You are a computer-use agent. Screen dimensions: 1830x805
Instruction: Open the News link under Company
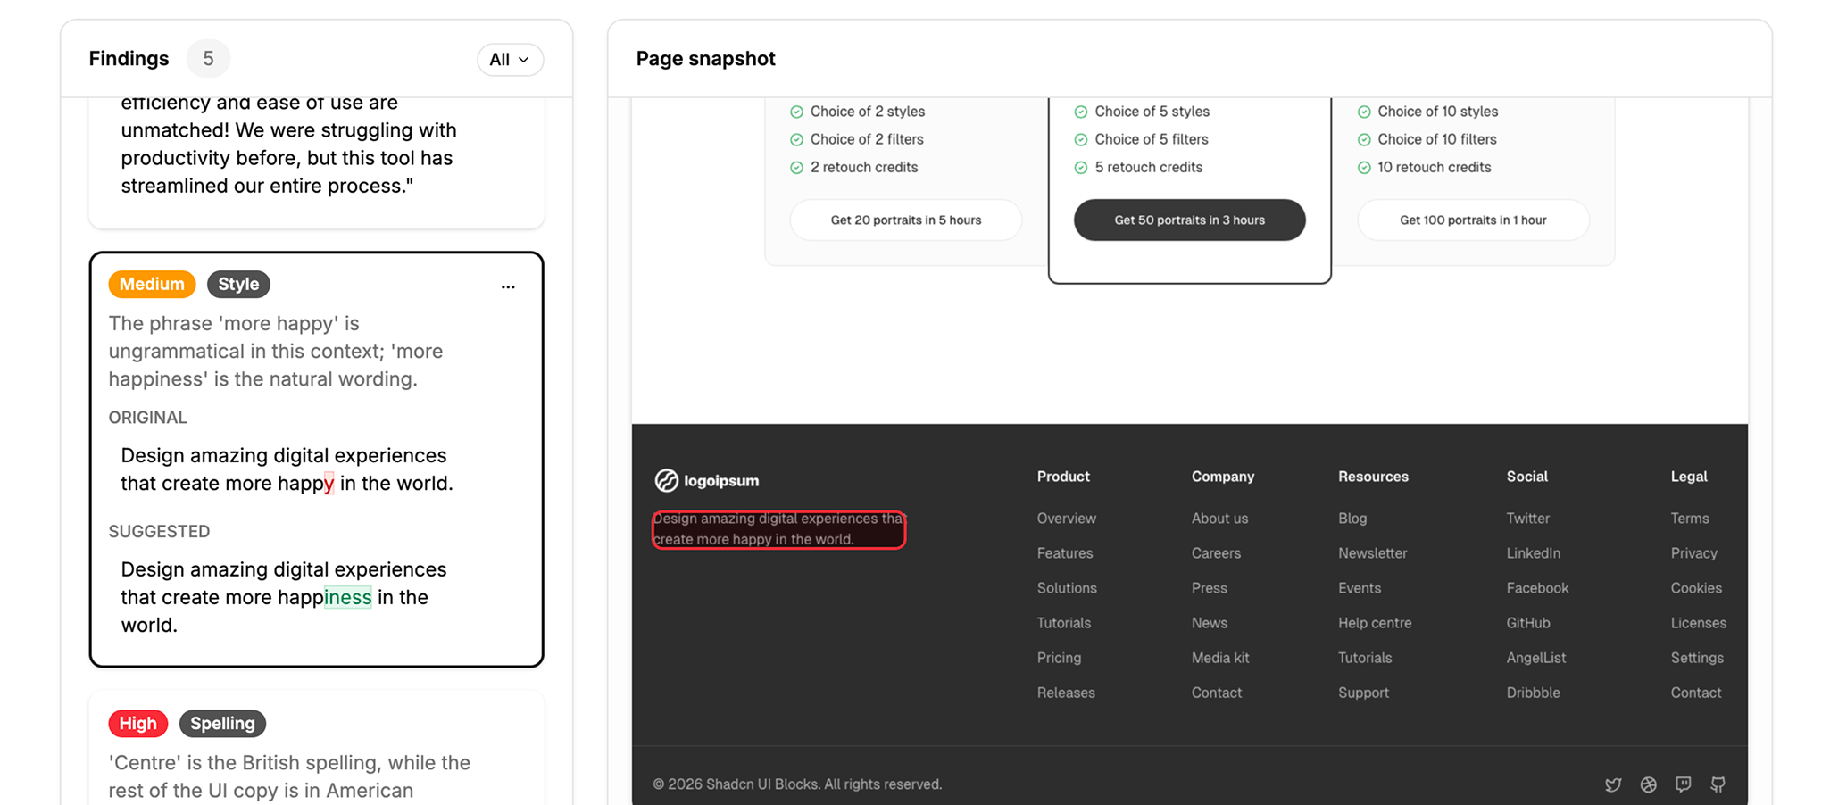tap(1209, 623)
